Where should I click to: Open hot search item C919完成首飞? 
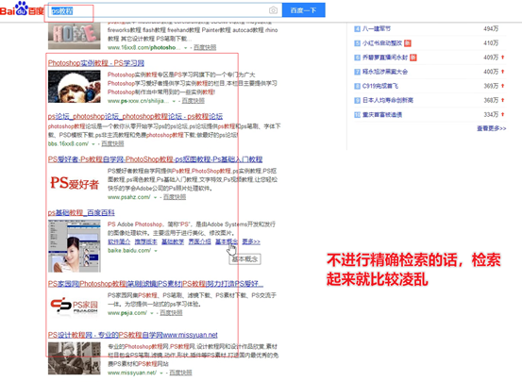tap(380, 86)
